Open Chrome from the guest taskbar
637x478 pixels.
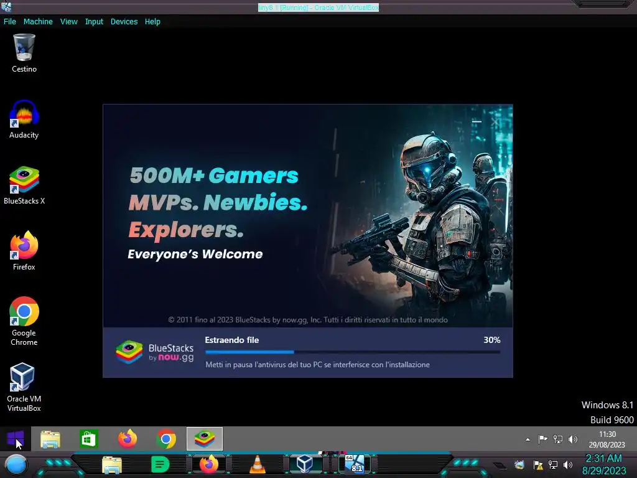point(166,439)
